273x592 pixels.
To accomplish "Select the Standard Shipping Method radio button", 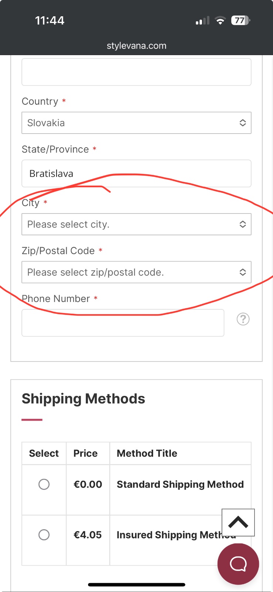I will [44, 484].
